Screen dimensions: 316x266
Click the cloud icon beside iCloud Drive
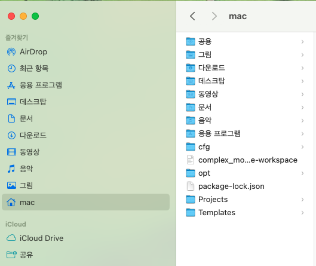coord(11,238)
